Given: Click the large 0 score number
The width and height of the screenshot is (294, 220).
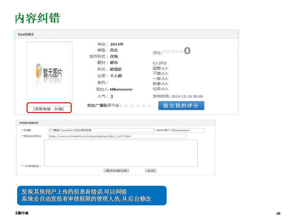Looking at the screenshot, I should pyautogui.click(x=187, y=51).
